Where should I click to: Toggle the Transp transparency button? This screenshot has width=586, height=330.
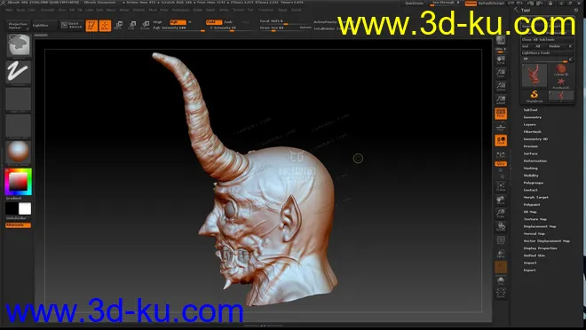(501, 254)
